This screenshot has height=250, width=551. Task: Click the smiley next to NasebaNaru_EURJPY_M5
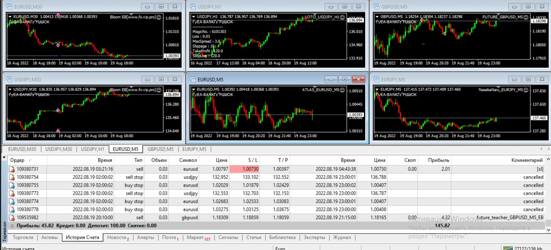click(x=526, y=90)
